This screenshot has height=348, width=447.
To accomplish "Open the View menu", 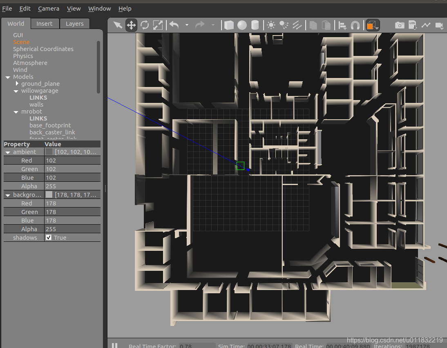I will pyautogui.click(x=74, y=9).
